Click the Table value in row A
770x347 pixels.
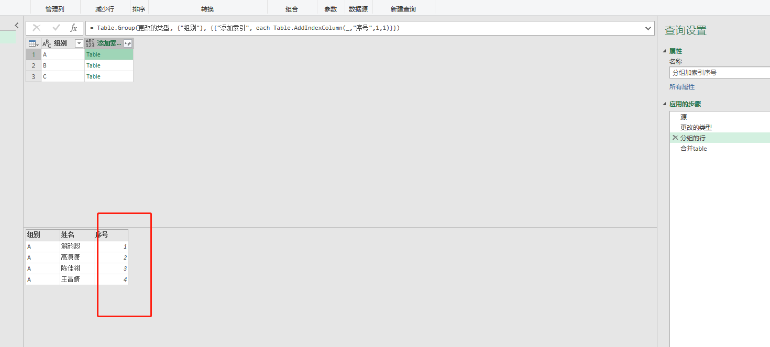click(93, 54)
